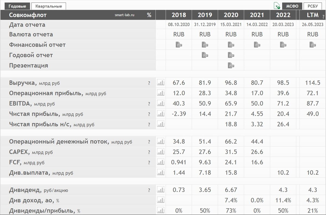
Task: Switch to Годовые tab
Action: tap(17, 6)
